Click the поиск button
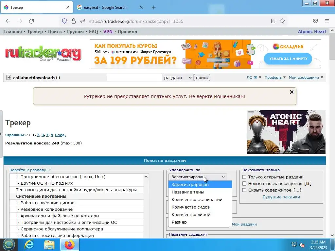This screenshot has width=335, height=251. coord(202,77)
